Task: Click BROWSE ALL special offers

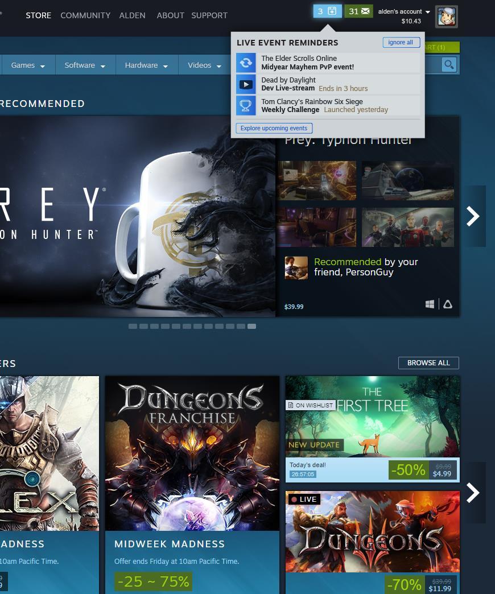Action: (x=428, y=363)
